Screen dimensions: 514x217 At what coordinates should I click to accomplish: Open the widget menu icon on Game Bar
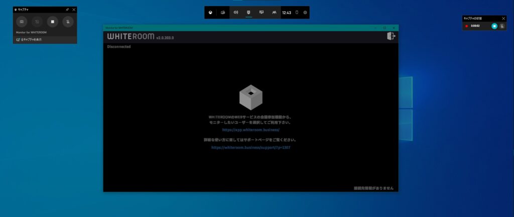[223, 13]
